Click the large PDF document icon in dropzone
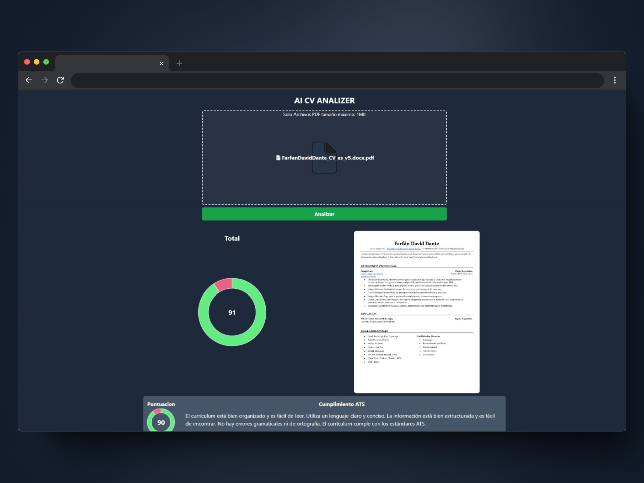 [x=324, y=158]
